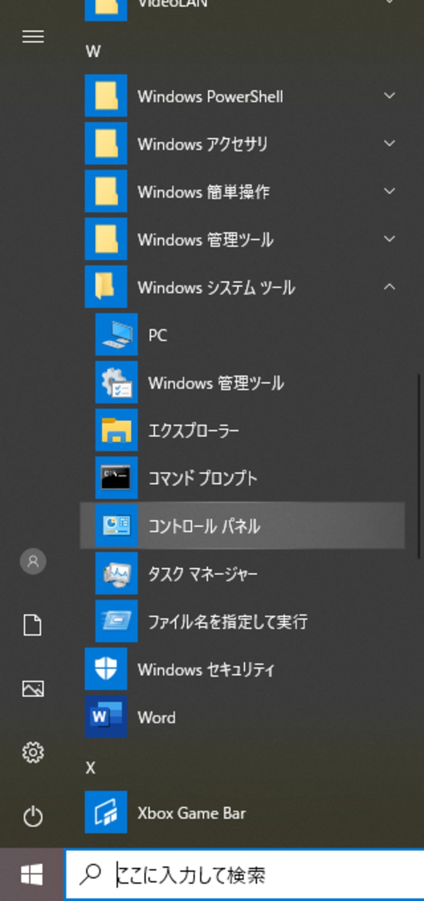Click the コントロール パネル icon

click(117, 525)
